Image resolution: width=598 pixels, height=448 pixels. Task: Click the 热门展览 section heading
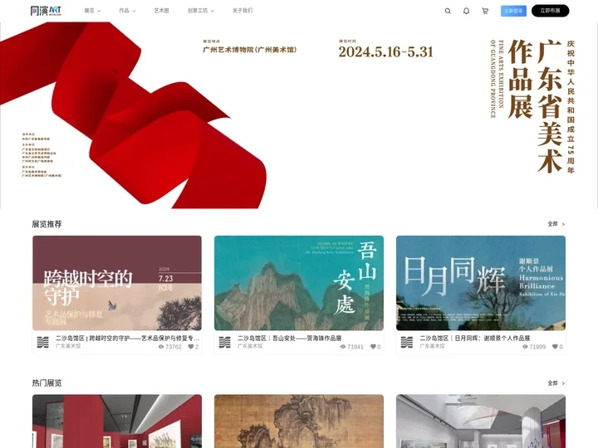(x=47, y=383)
